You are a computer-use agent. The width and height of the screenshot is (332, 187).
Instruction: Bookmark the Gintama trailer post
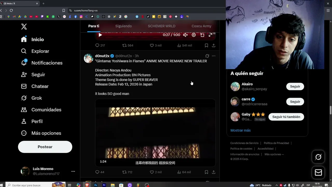(x=206, y=172)
